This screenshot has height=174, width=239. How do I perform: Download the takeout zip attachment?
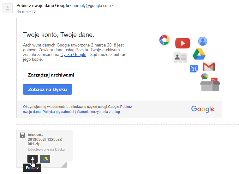tap(33, 159)
